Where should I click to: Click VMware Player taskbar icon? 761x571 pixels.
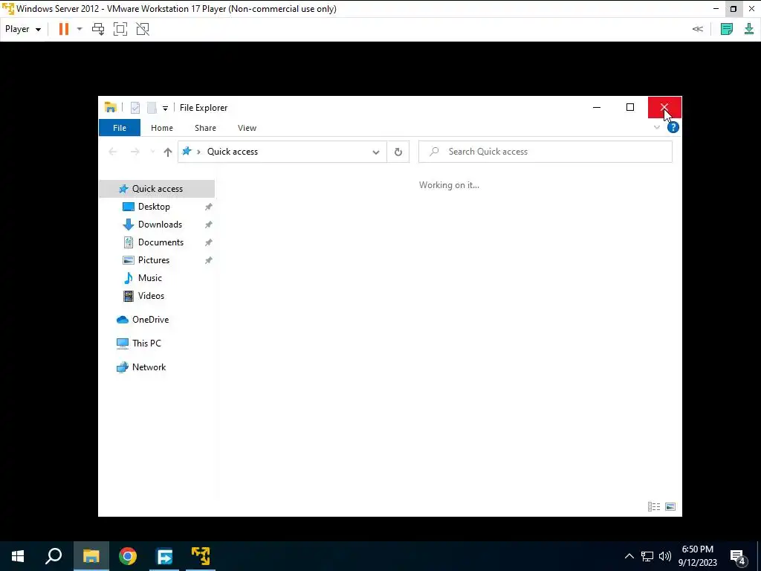click(201, 556)
